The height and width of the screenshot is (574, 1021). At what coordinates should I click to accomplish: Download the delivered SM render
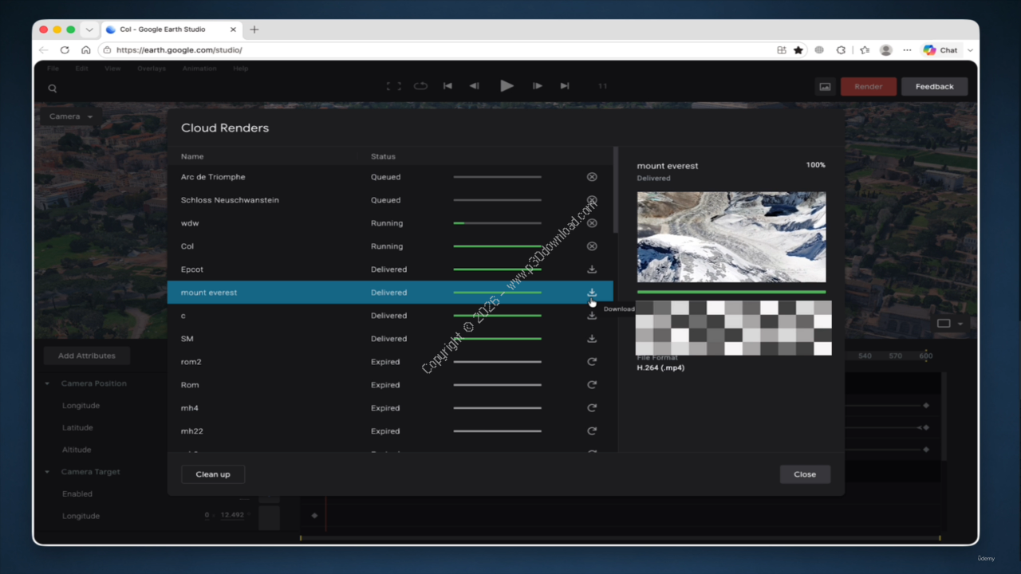point(592,339)
